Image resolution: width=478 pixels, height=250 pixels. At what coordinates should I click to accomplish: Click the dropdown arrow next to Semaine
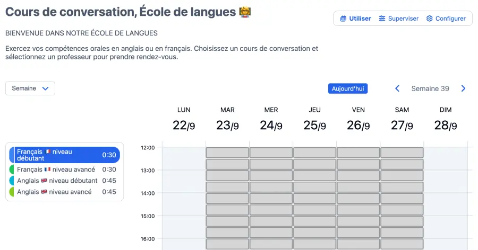point(45,88)
